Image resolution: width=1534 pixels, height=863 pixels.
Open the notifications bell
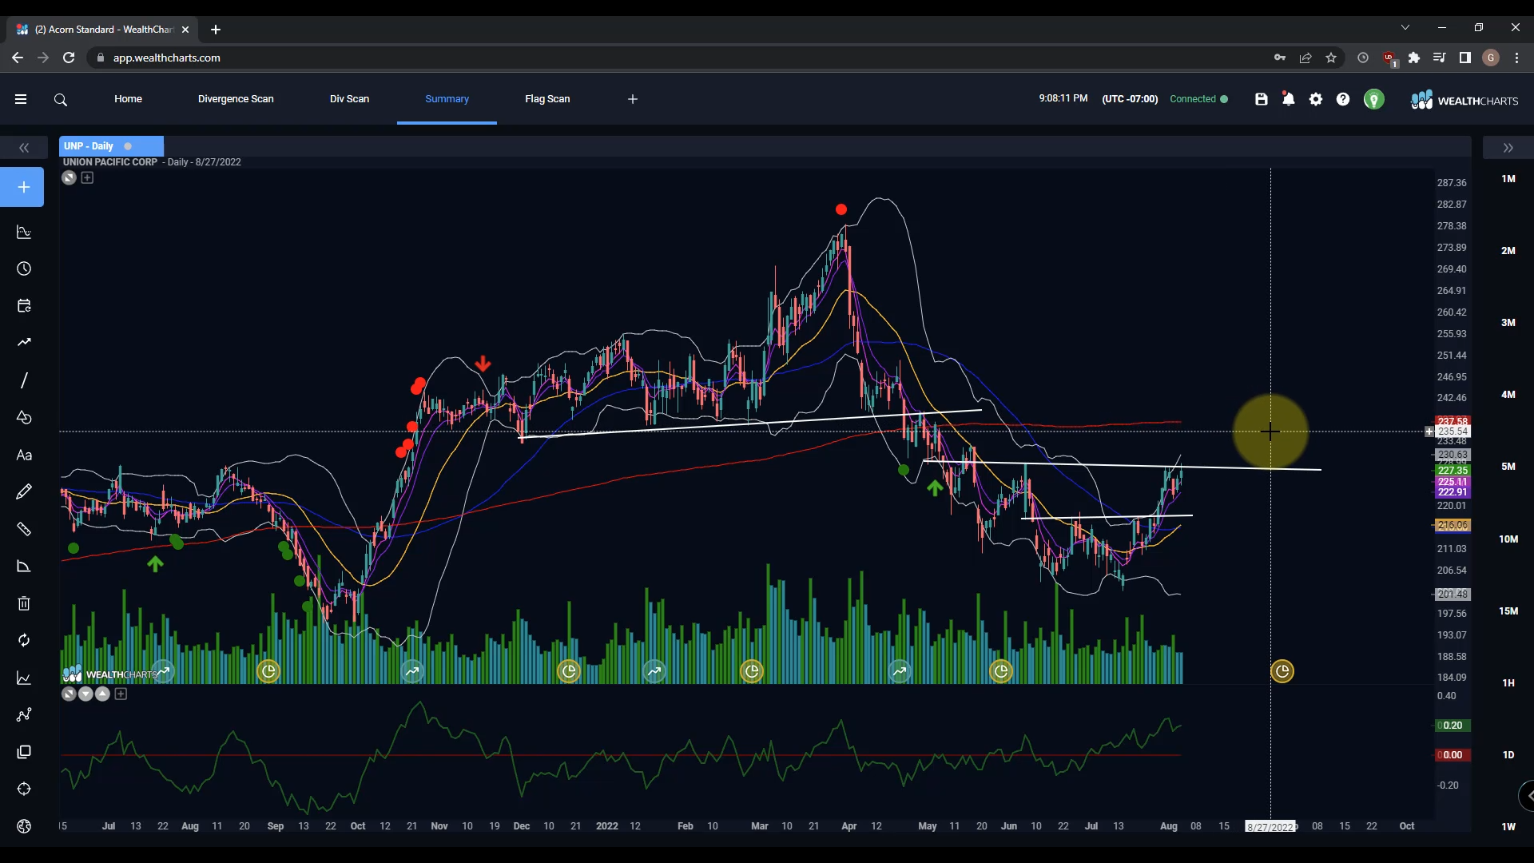coord(1289,99)
